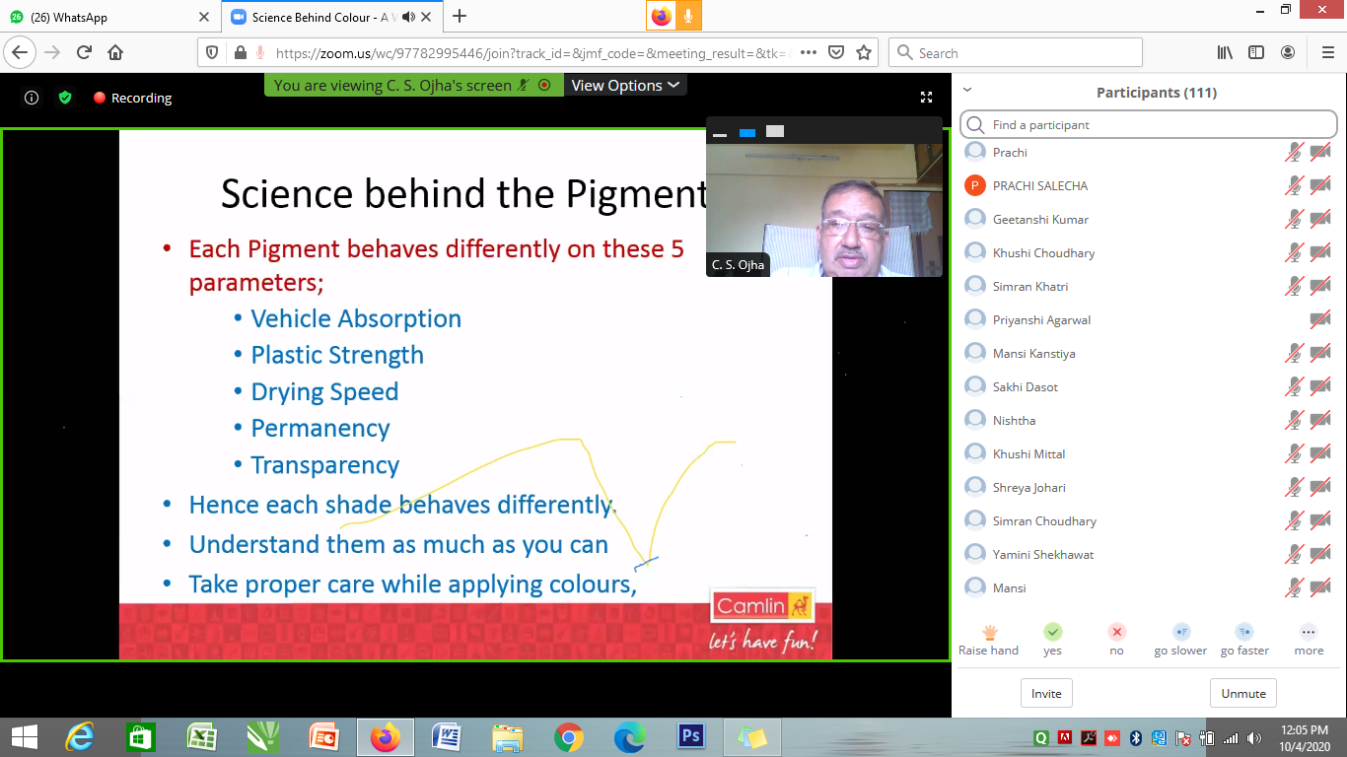Enter full screen using the expand icon
This screenshot has width=1347, height=757.
(x=926, y=98)
